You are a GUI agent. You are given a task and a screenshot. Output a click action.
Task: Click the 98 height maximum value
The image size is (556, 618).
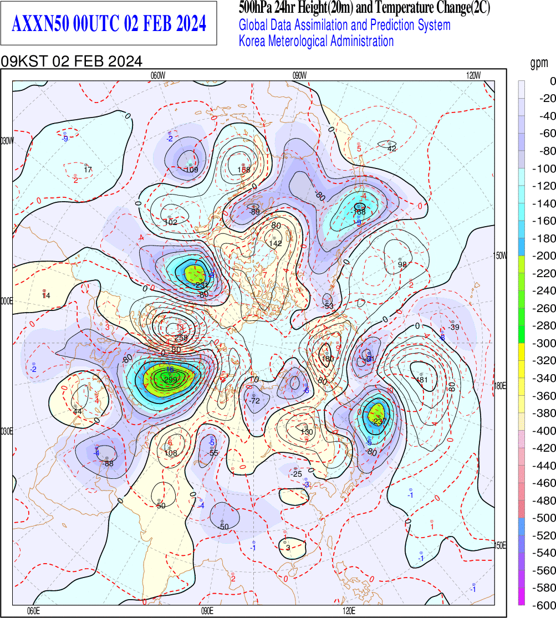pos(402,264)
